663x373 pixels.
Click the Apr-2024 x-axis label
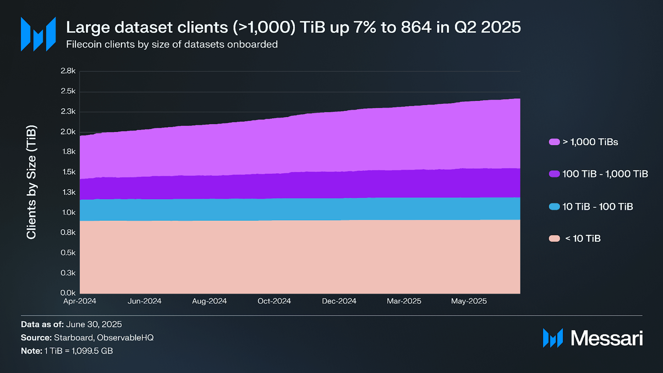[x=80, y=301]
